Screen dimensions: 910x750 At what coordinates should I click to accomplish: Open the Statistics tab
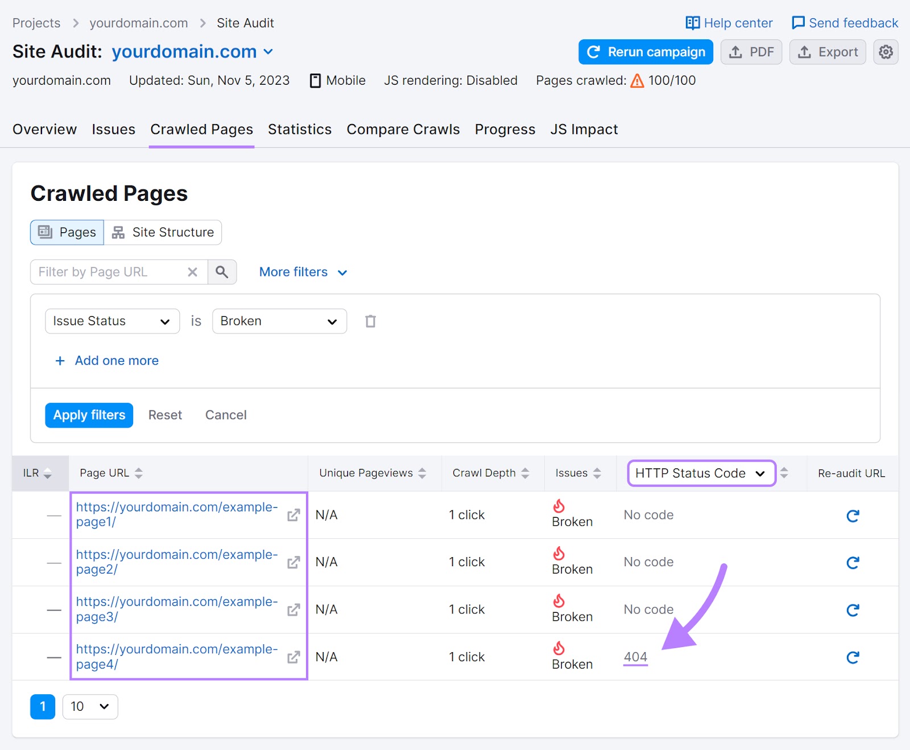(x=300, y=129)
